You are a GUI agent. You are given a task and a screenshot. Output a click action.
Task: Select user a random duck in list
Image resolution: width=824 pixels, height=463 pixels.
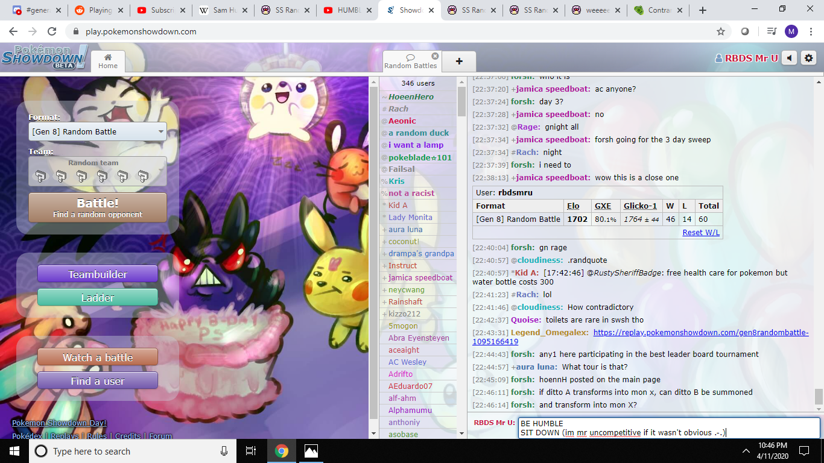(419, 133)
